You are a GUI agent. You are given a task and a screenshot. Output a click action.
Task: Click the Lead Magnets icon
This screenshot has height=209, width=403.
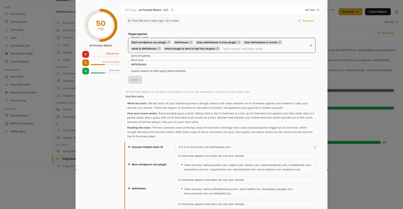(7, 61)
